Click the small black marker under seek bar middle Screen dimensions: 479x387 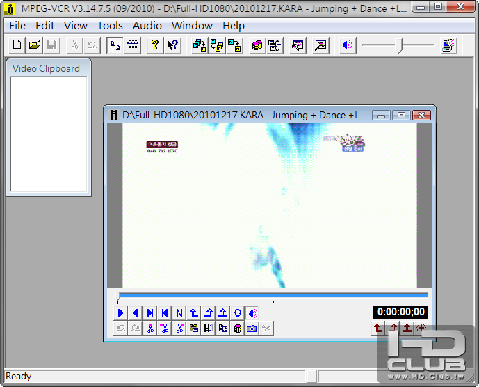tap(273, 302)
